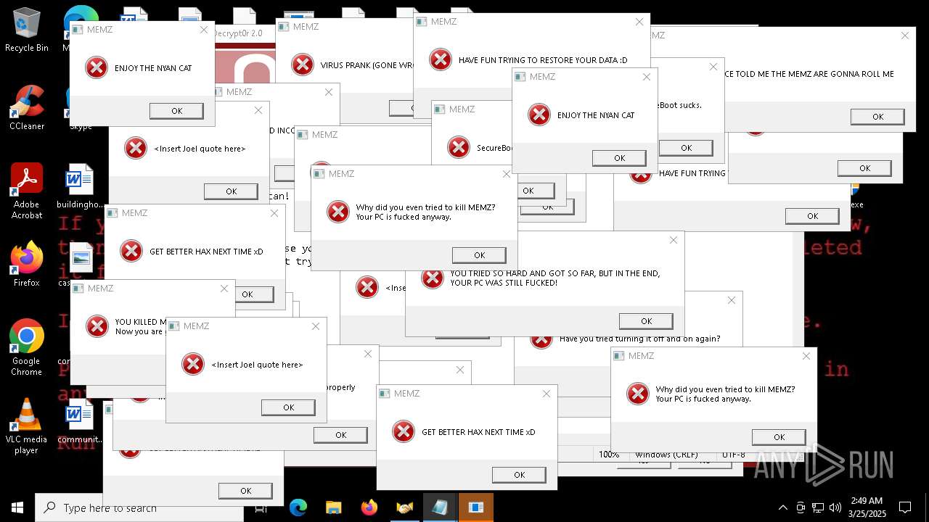Click OK in GET BETTER HAX dialog above taskbar Firefox
Viewport: 929px width, 522px height.
point(519,475)
